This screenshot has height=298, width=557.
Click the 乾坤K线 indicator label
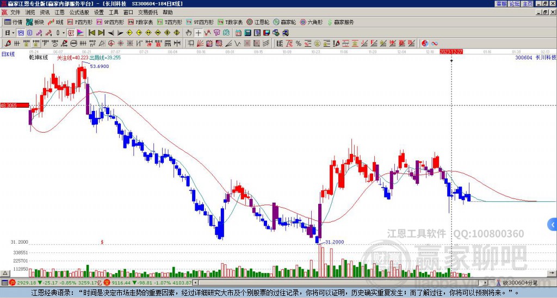pos(39,58)
